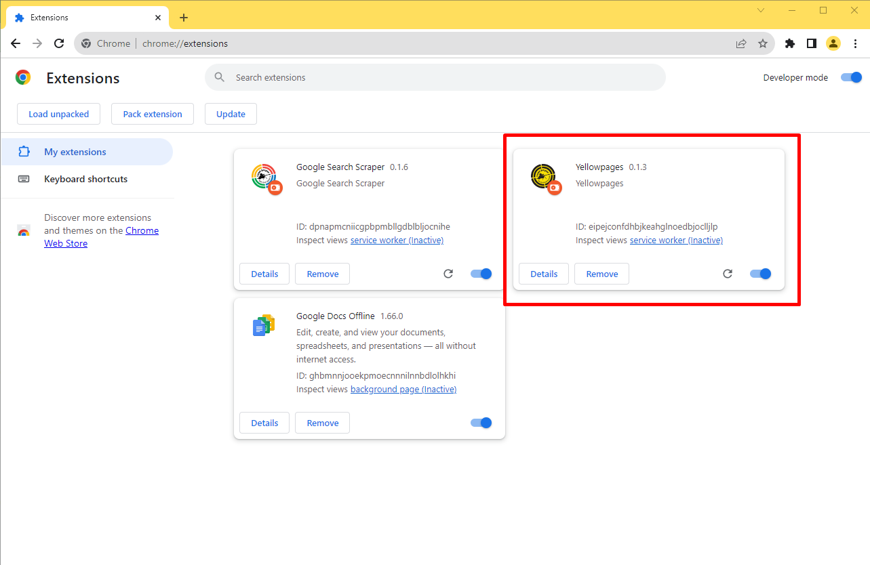Click the side panel icon in toolbar
This screenshot has height=565, width=870.
[811, 43]
